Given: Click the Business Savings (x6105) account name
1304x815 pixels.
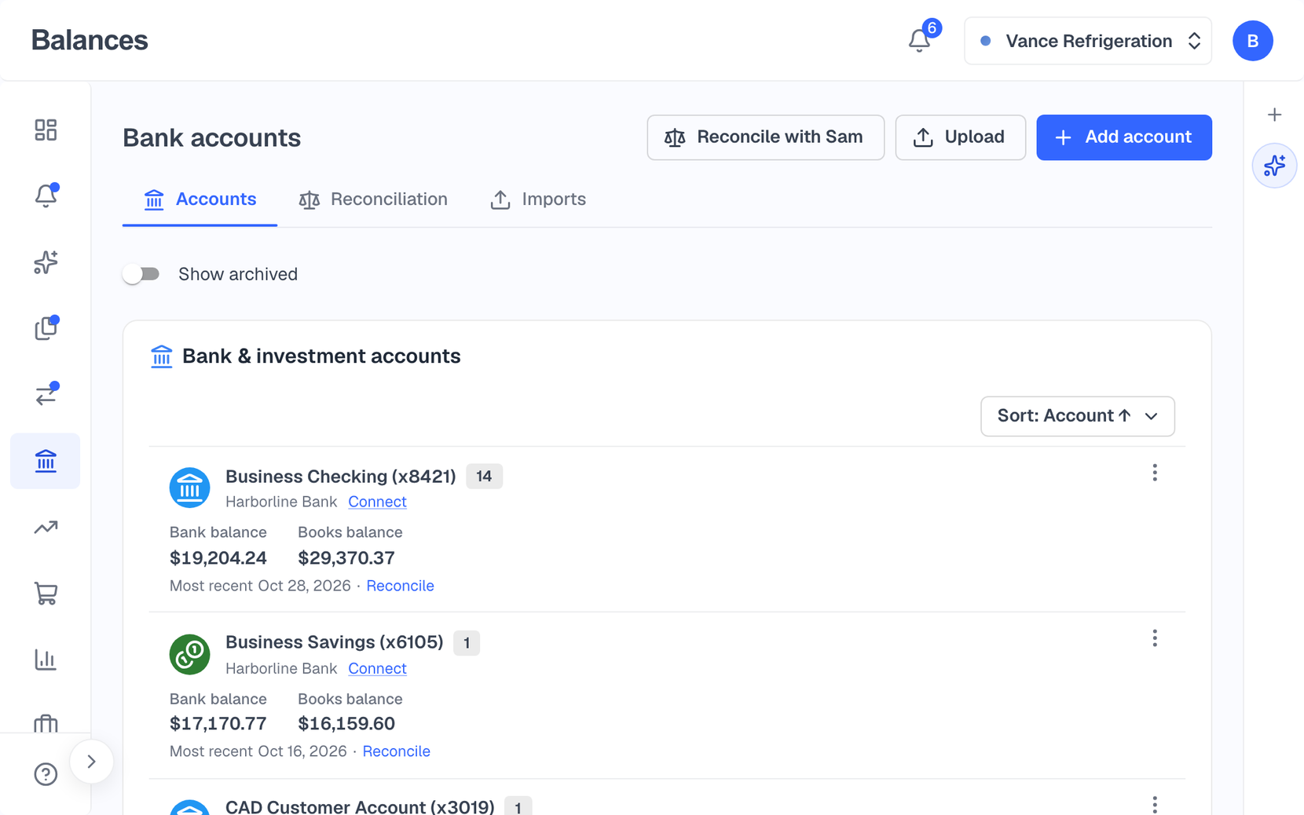Looking at the screenshot, I should 334,642.
